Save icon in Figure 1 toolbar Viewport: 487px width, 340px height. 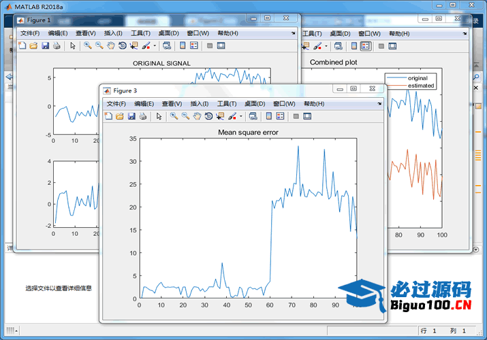[46, 46]
